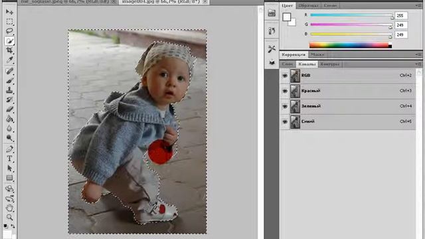The image size is (425, 239).
Task: Select the Horizontal Type tool
Action: click(9, 159)
